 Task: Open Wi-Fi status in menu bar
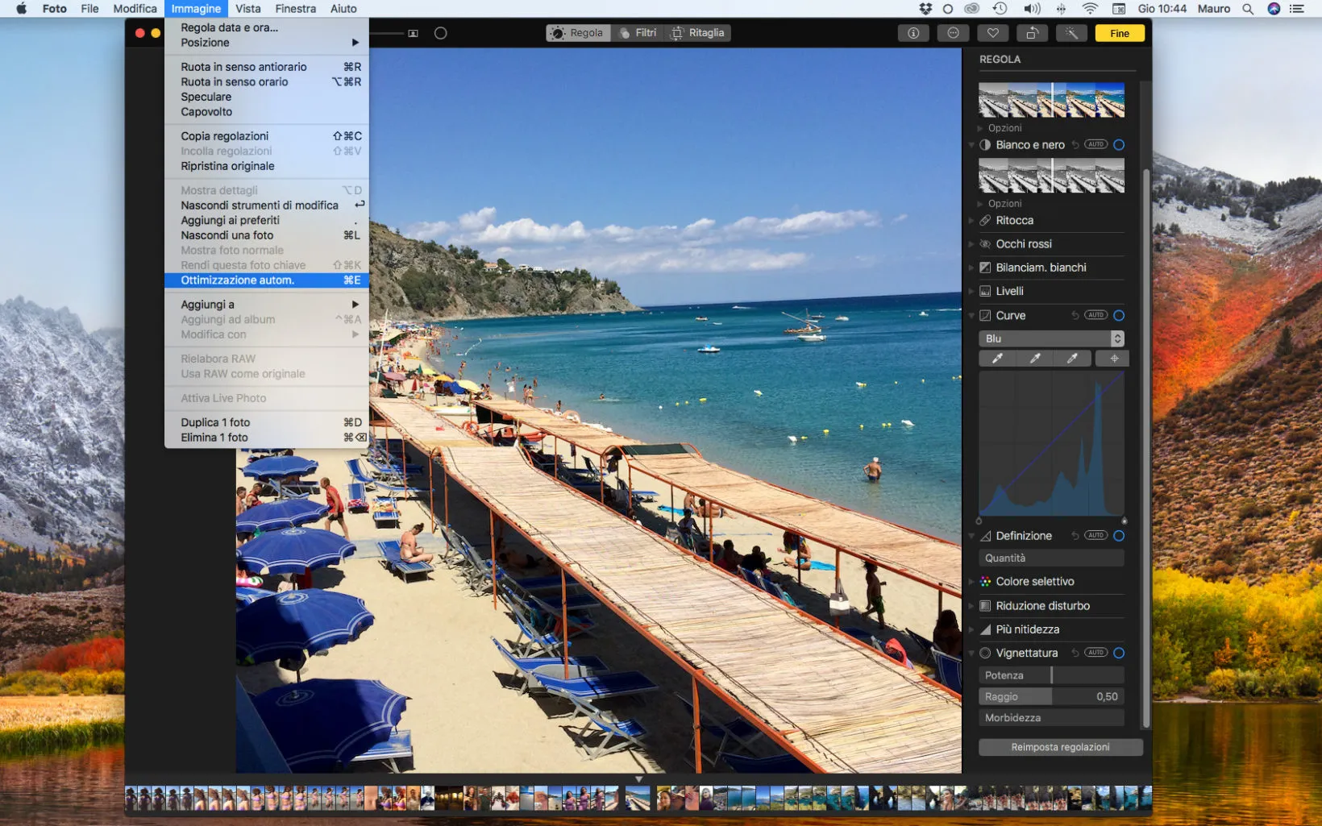click(1090, 9)
